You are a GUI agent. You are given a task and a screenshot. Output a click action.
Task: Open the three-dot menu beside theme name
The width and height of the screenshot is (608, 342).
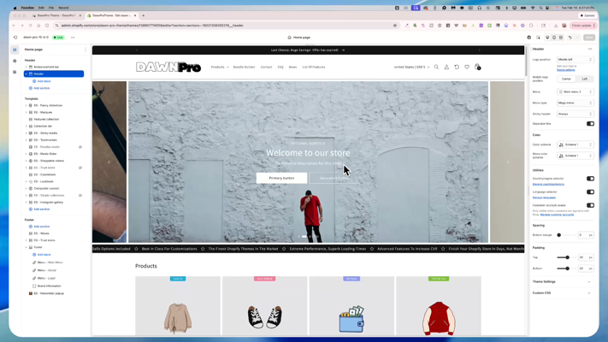coord(73,38)
